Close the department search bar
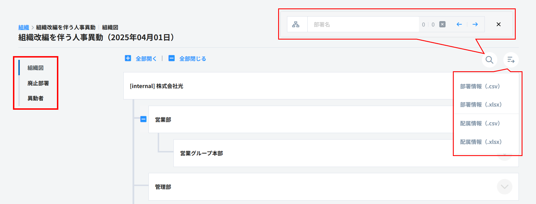 coord(499,24)
